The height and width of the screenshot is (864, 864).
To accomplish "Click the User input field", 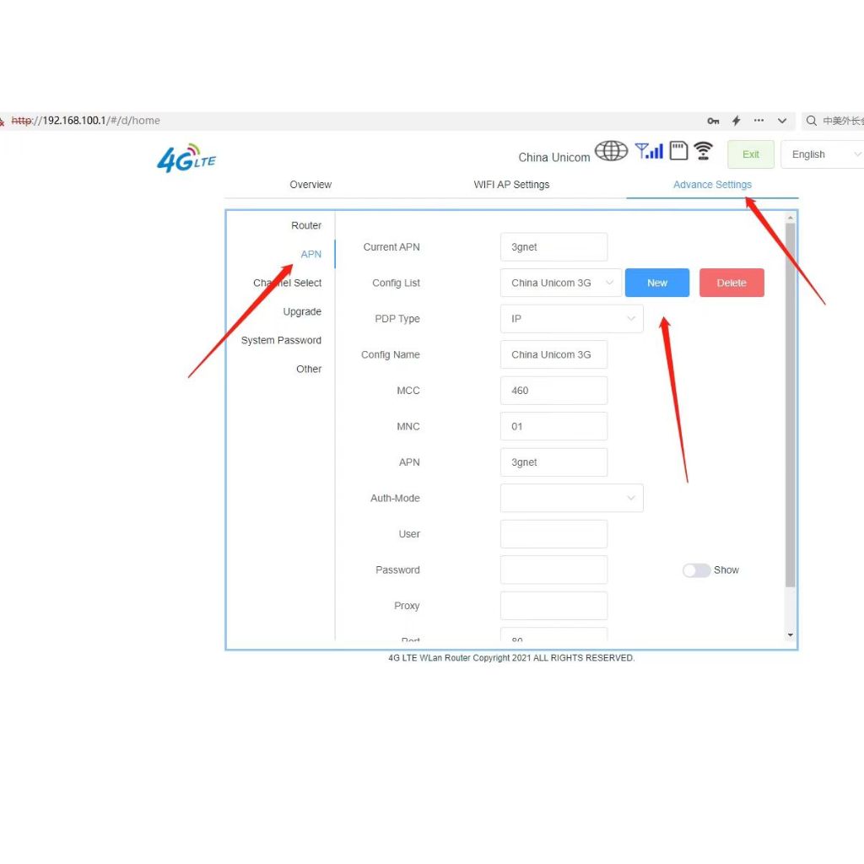I will coord(553,534).
